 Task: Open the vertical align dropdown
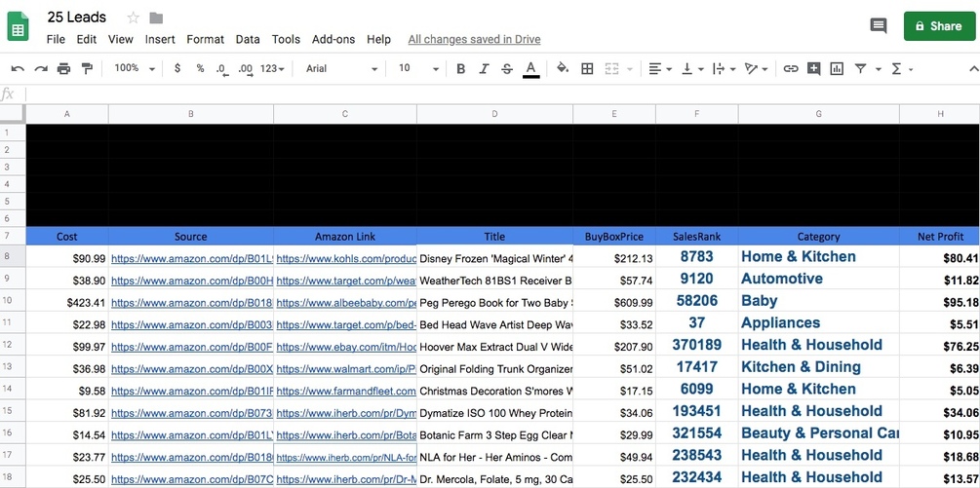pos(692,68)
